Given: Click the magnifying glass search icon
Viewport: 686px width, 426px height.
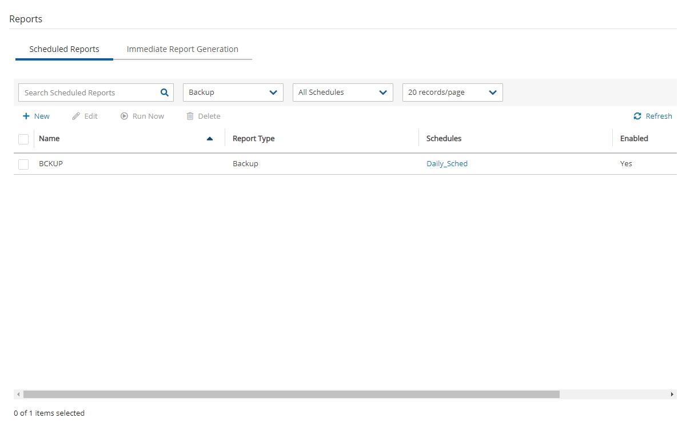Looking at the screenshot, I should coord(164,93).
